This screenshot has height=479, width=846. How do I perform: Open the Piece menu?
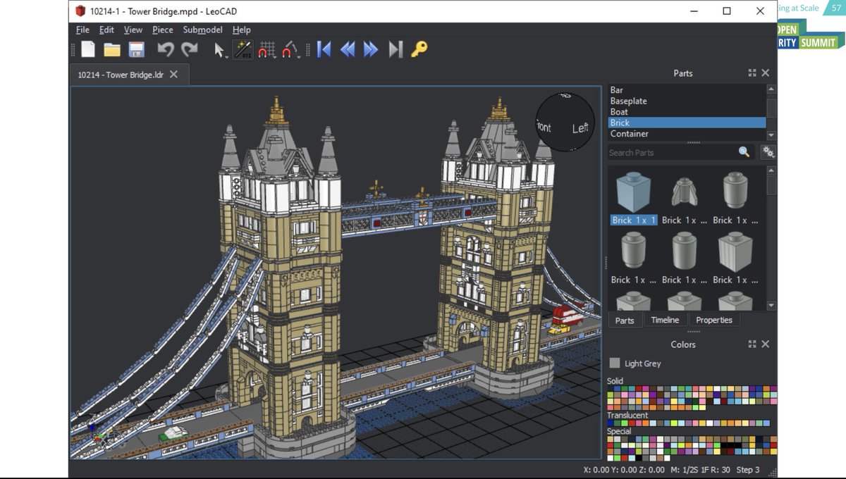click(163, 30)
